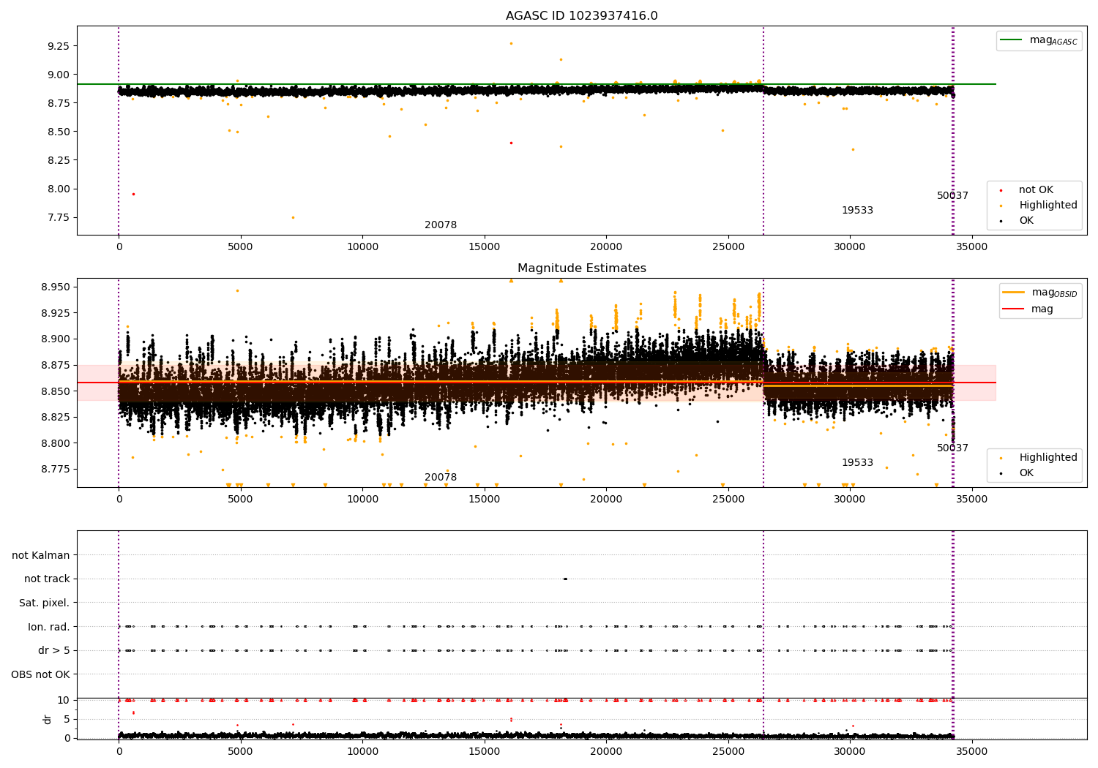
Task: Click the 8.950 tick on middle plot y-axis
Action: tap(55, 287)
